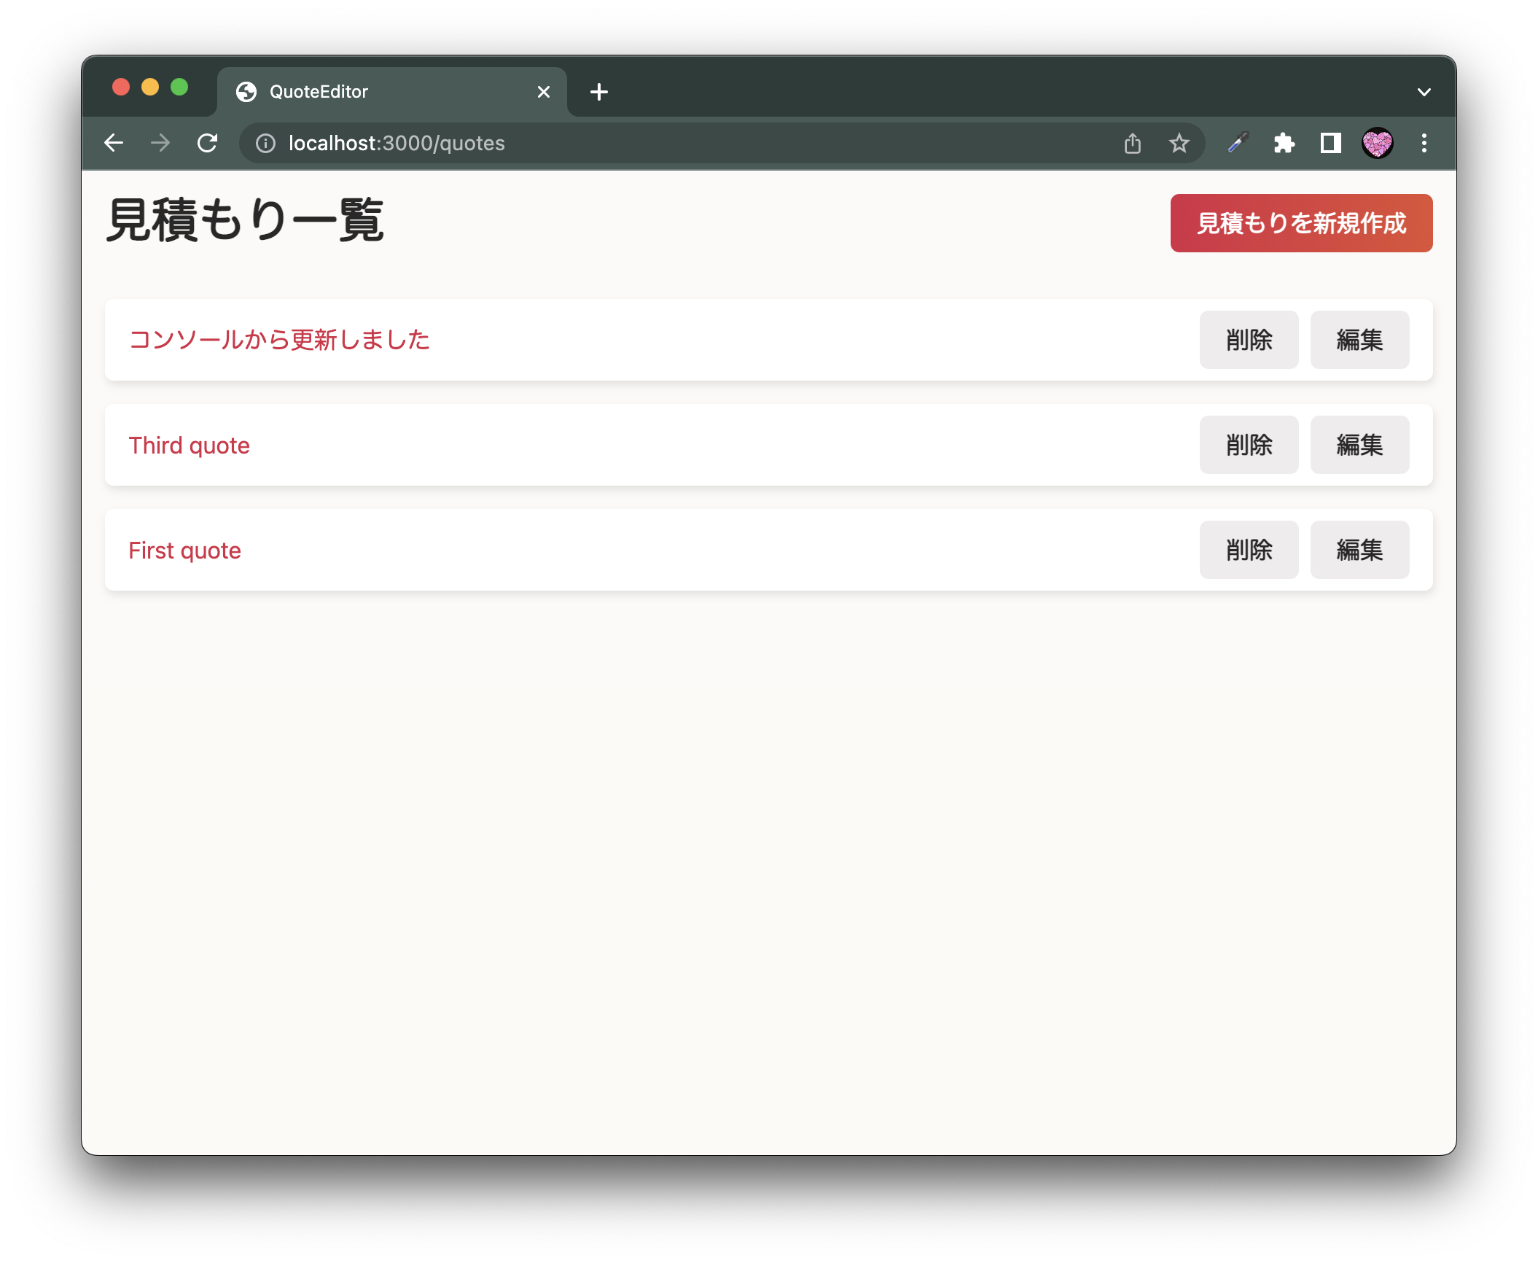Click the browser forward navigation arrow

[160, 143]
